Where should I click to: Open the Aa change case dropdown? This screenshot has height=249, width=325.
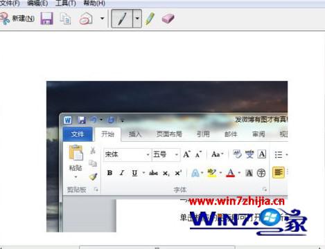218,154
